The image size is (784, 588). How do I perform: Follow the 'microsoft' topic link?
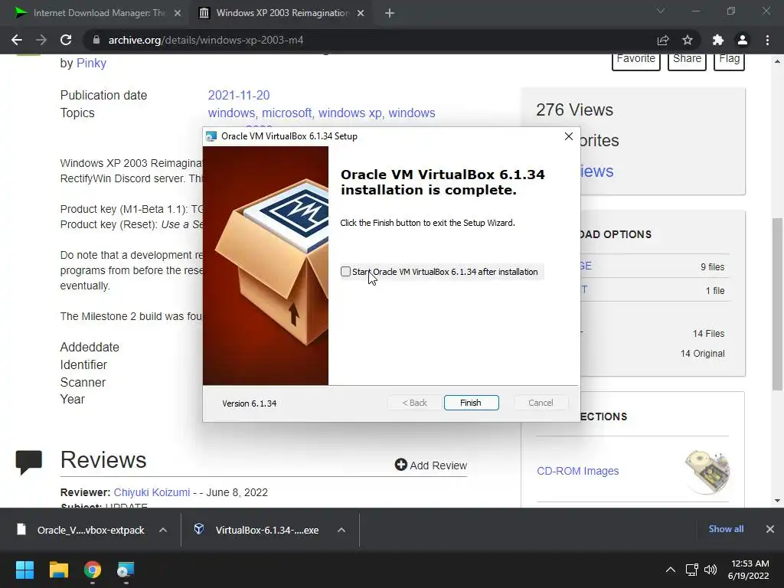coord(286,113)
